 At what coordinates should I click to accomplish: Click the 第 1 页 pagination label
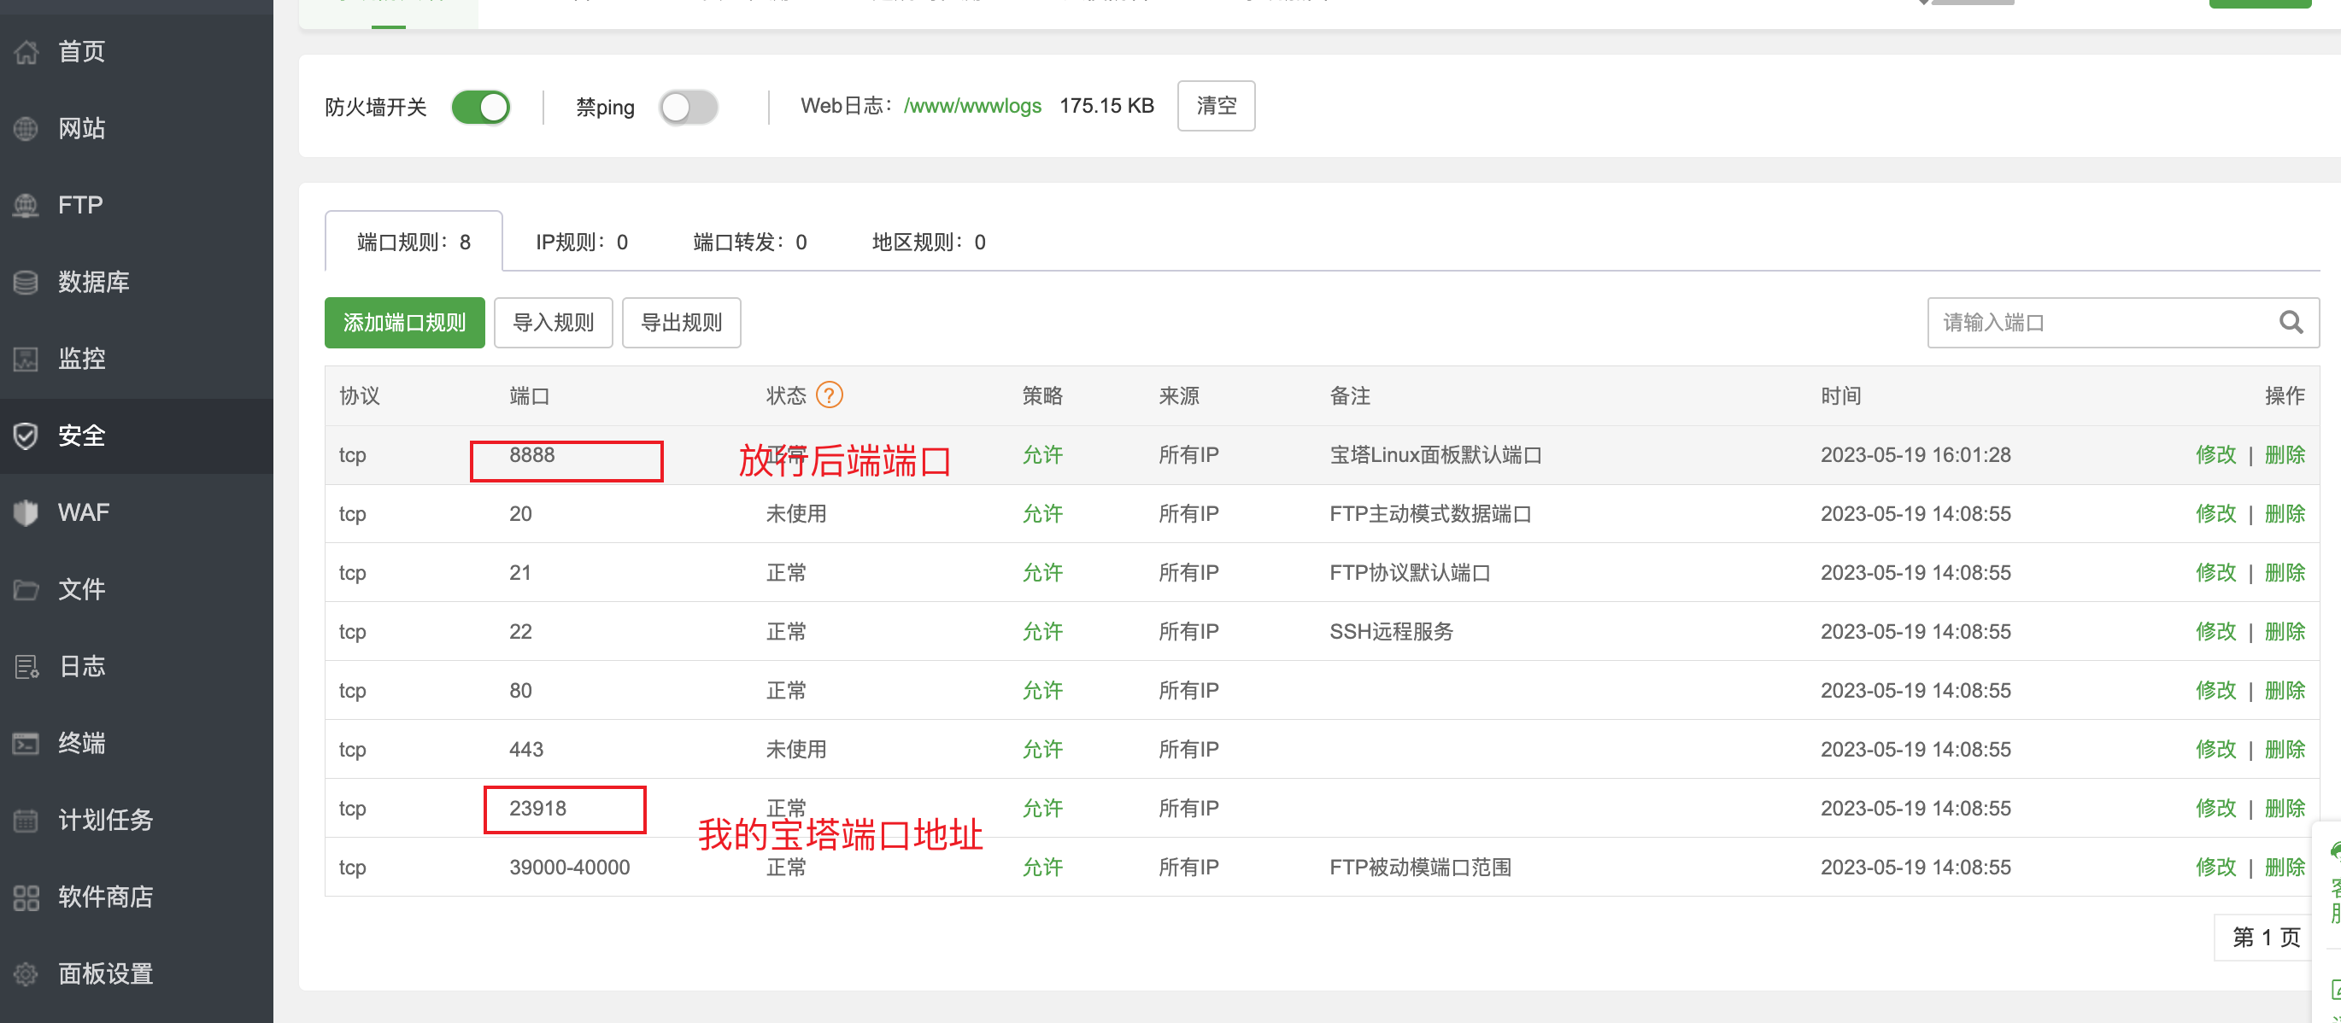pos(2267,937)
